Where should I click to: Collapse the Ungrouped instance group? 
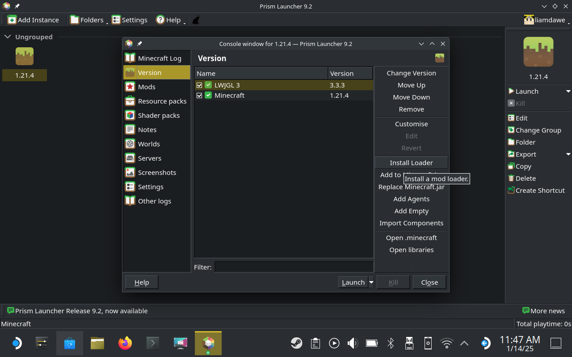pos(8,37)
